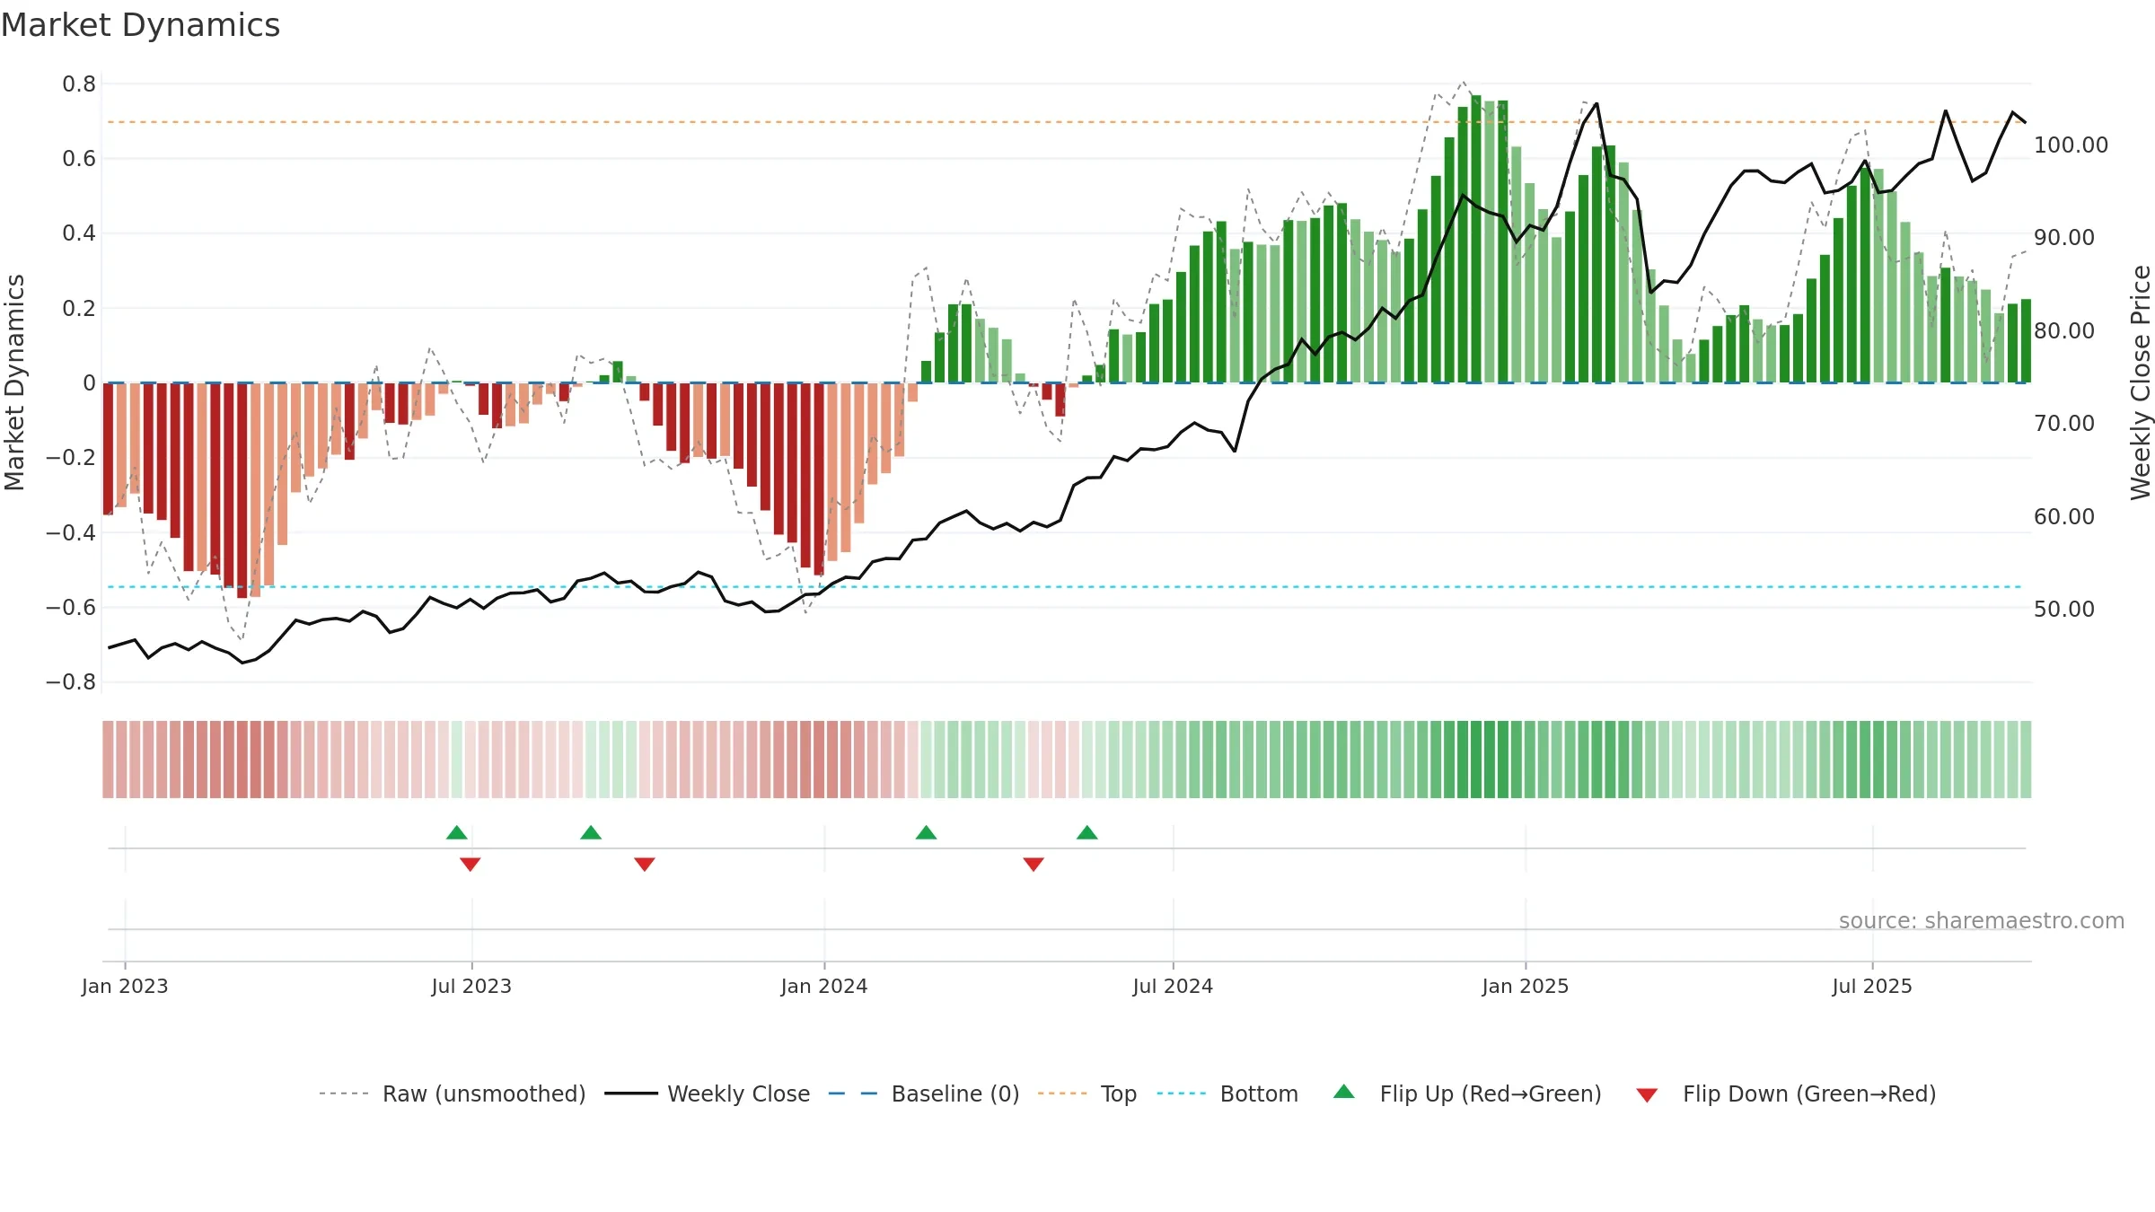
Task: Toggle the Top legend entry
Action: click(x=1087, y=1093)
